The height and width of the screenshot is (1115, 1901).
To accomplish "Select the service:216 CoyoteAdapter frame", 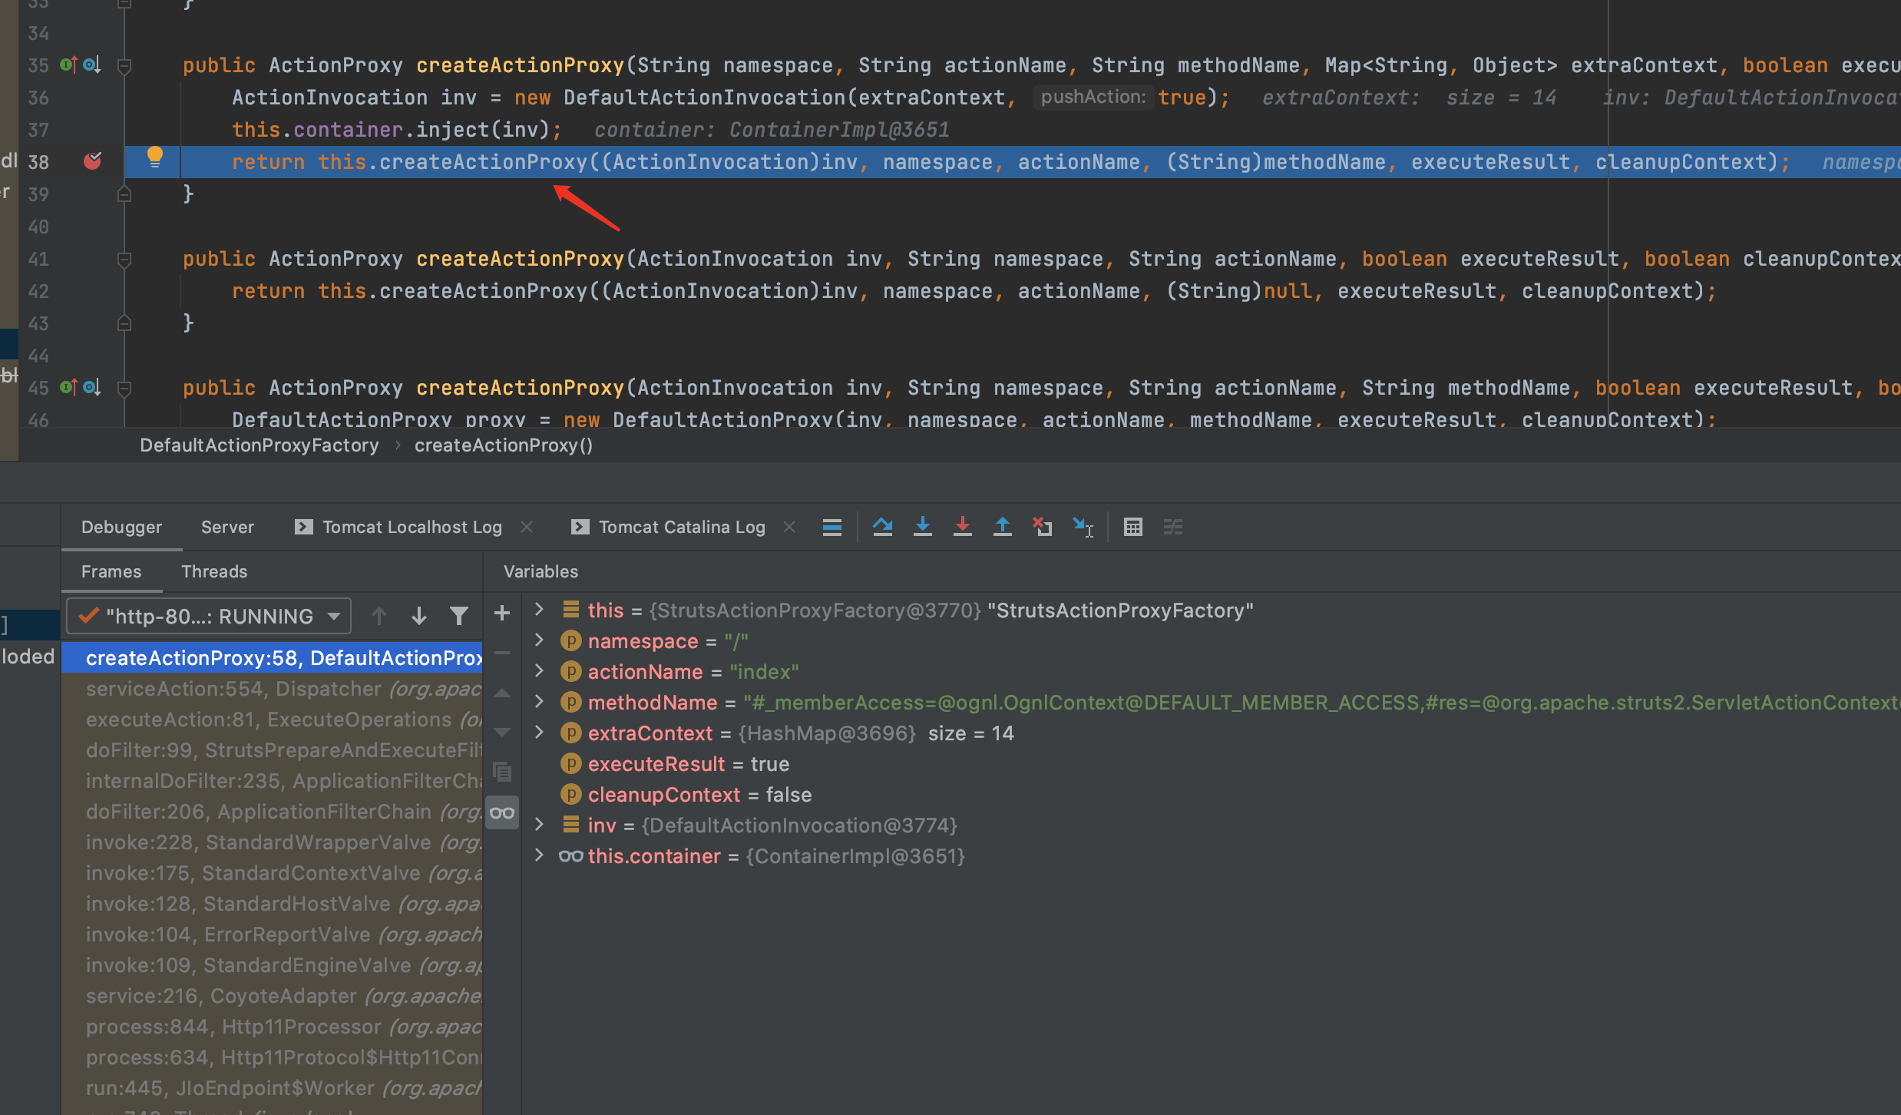I will pos(272,995).
